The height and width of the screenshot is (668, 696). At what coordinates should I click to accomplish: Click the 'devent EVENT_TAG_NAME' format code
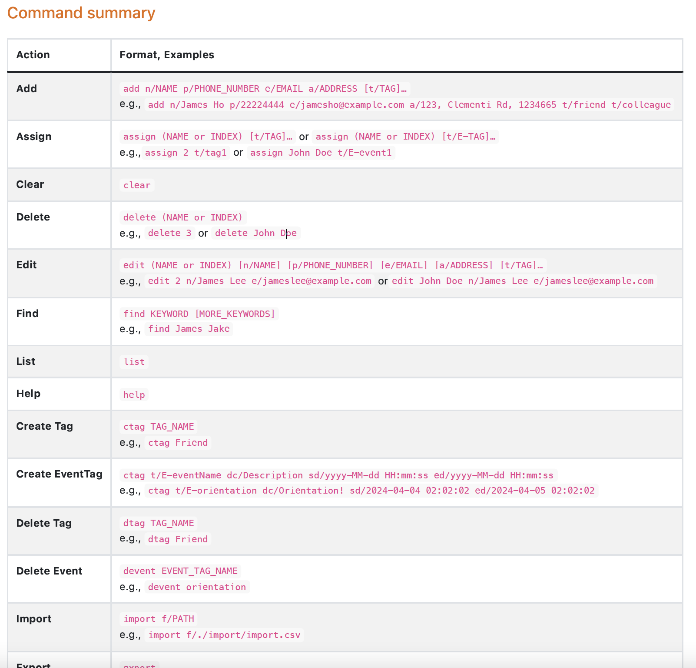click(180, 571)
